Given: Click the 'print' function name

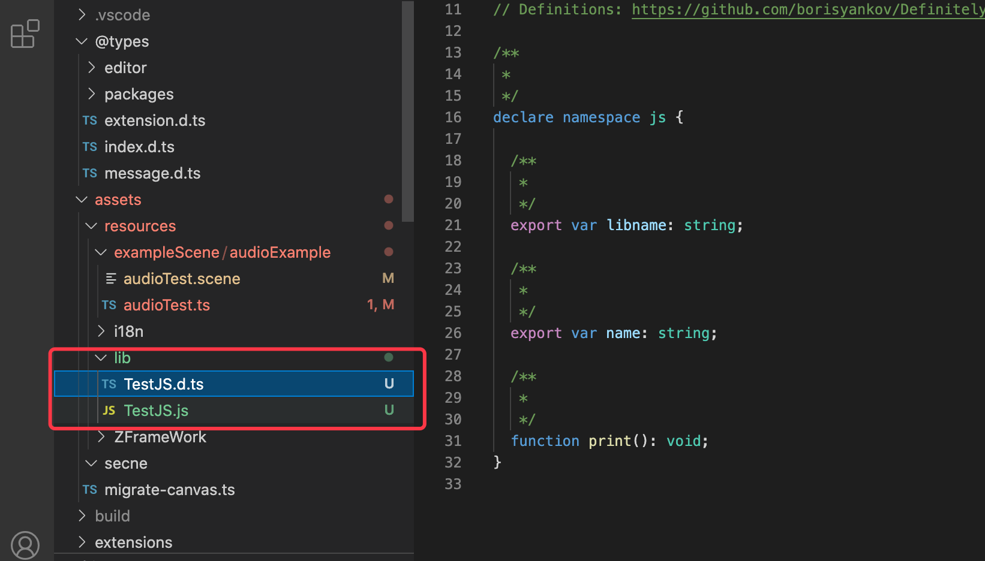Looking at the screenshot, I should point(609,441).
